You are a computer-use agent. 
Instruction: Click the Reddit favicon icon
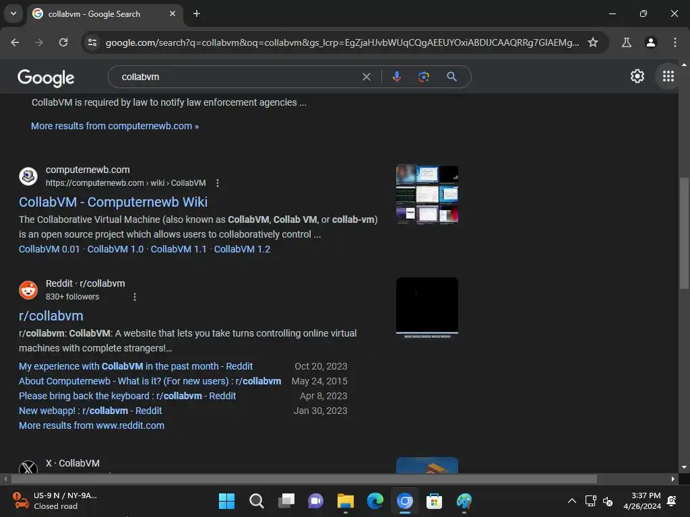click(x=28, y=290)
